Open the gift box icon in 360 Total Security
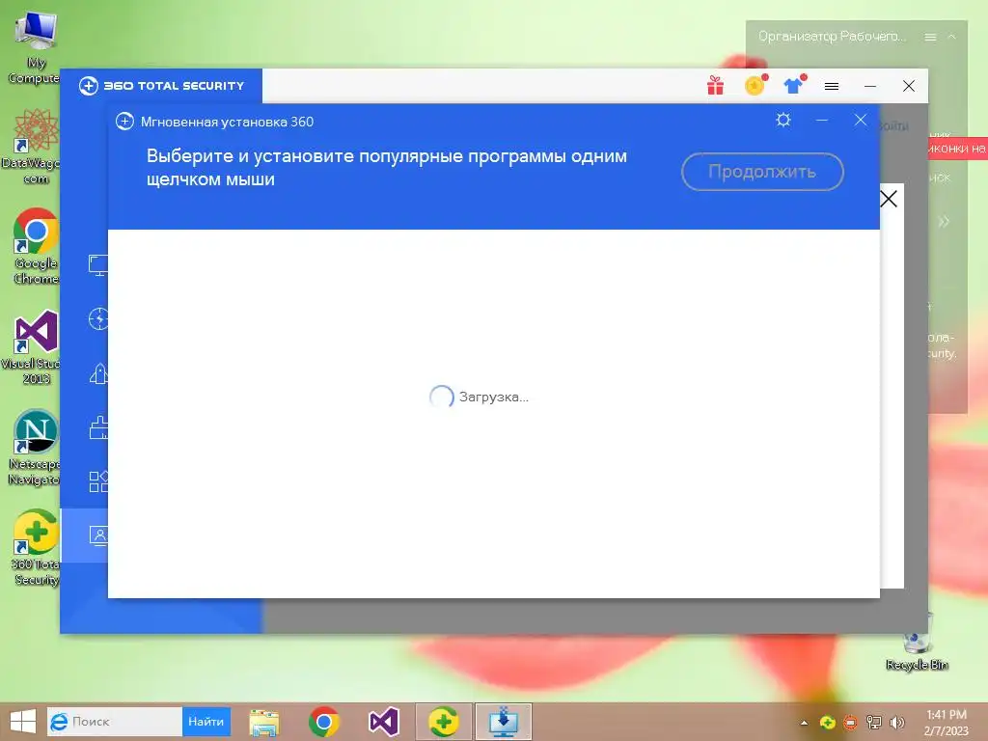The height and width of the screenshot is (741, 988). point(715,85)
